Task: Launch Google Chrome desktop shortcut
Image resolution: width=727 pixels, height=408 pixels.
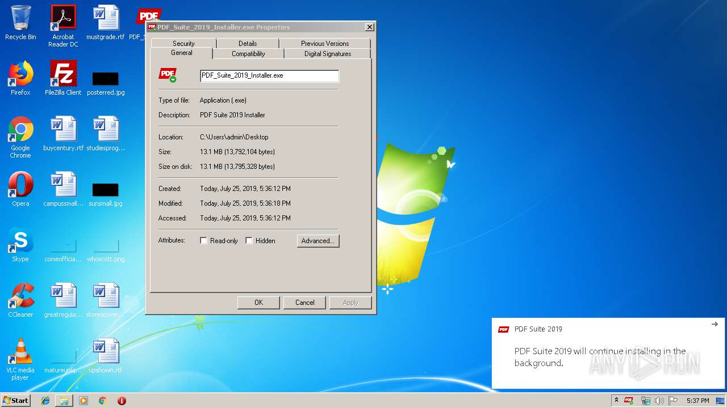Action: pyautogui.click(x=20, y=137)
